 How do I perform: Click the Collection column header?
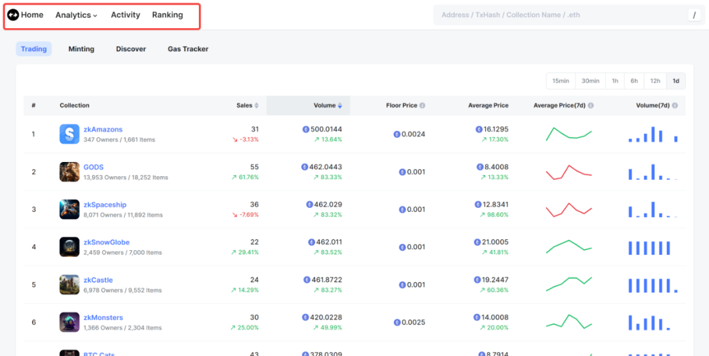[75, 106]
